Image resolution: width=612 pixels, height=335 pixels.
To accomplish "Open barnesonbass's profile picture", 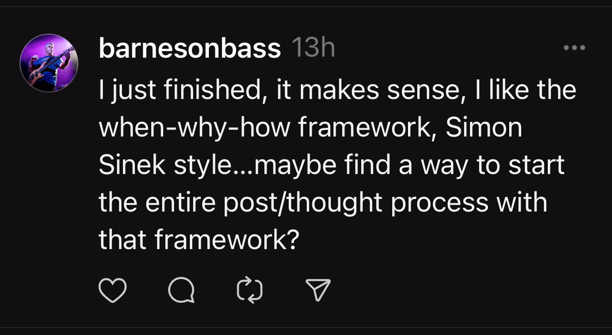I will pyautogui.click(x=49, y=63).
